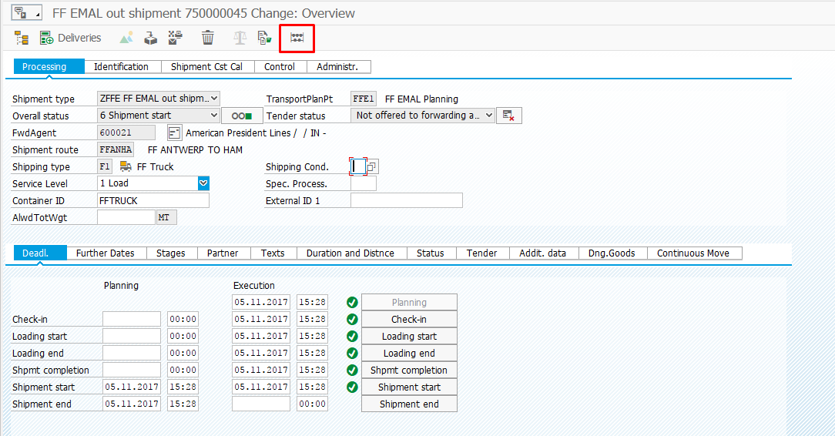Focus the Check-in planning date field
This screenshot has height=436, width=835.
tap(132, 320)
